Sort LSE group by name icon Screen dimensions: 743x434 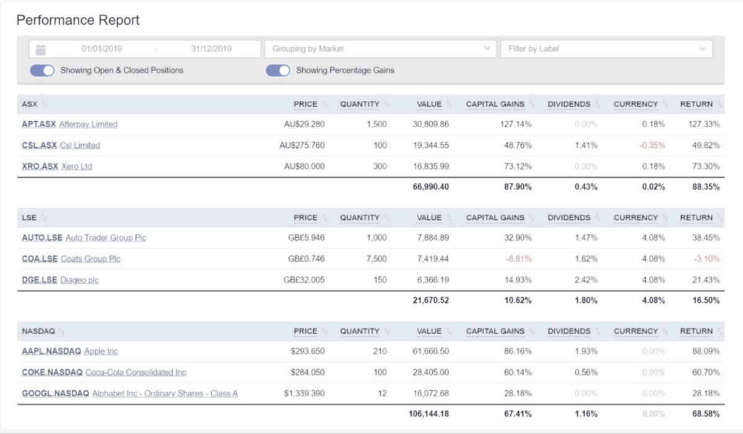pos(43,218)
